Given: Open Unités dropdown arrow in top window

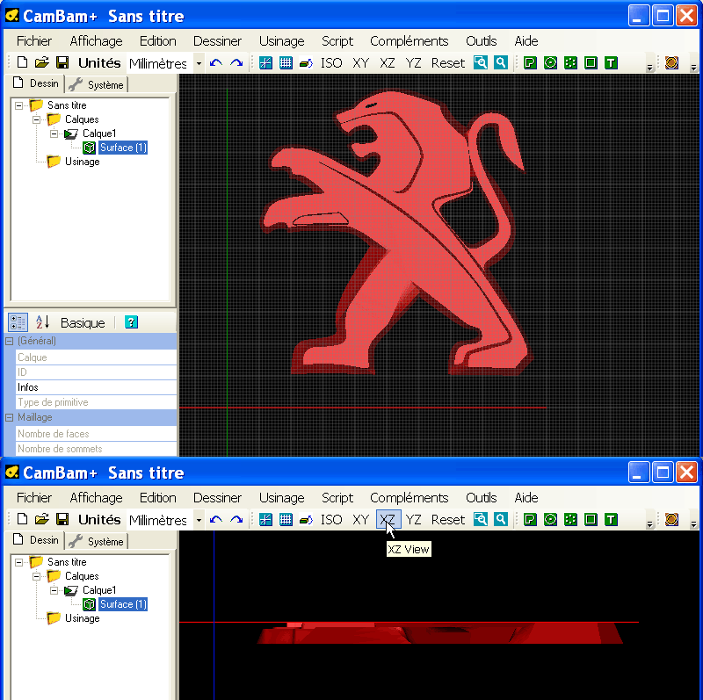Looking at the screenshot, I should click(199, 63).
